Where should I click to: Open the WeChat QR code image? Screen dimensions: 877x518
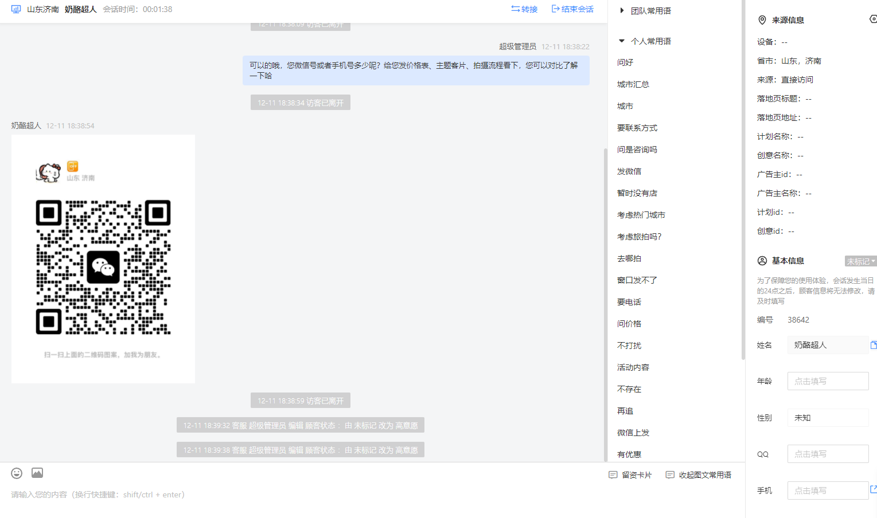tap(103, 259)
